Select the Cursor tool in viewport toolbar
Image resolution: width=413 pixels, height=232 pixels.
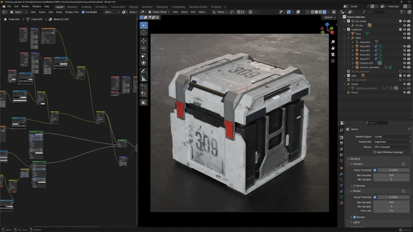tap(143, 33)
